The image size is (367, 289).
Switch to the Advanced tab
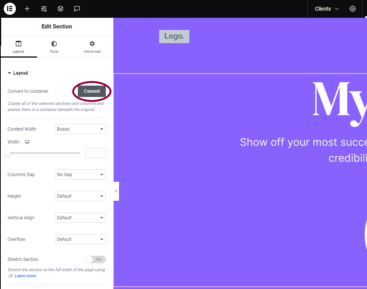pos(92,47)
